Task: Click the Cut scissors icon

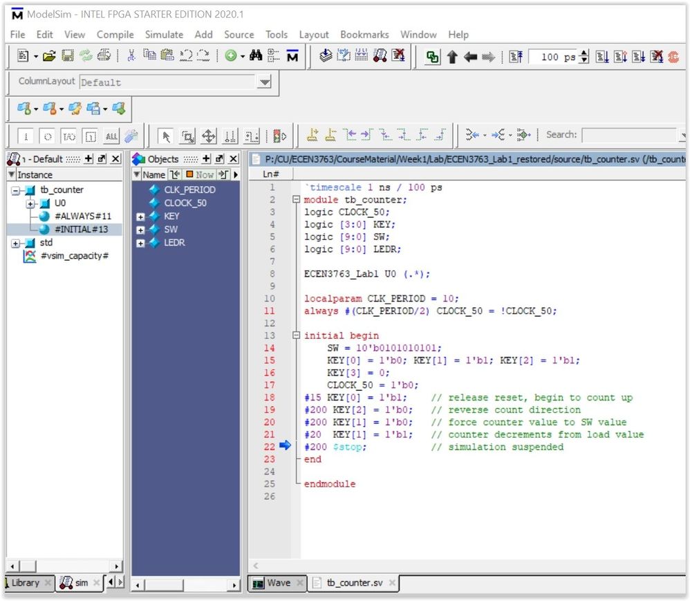Action: point(131,57)
